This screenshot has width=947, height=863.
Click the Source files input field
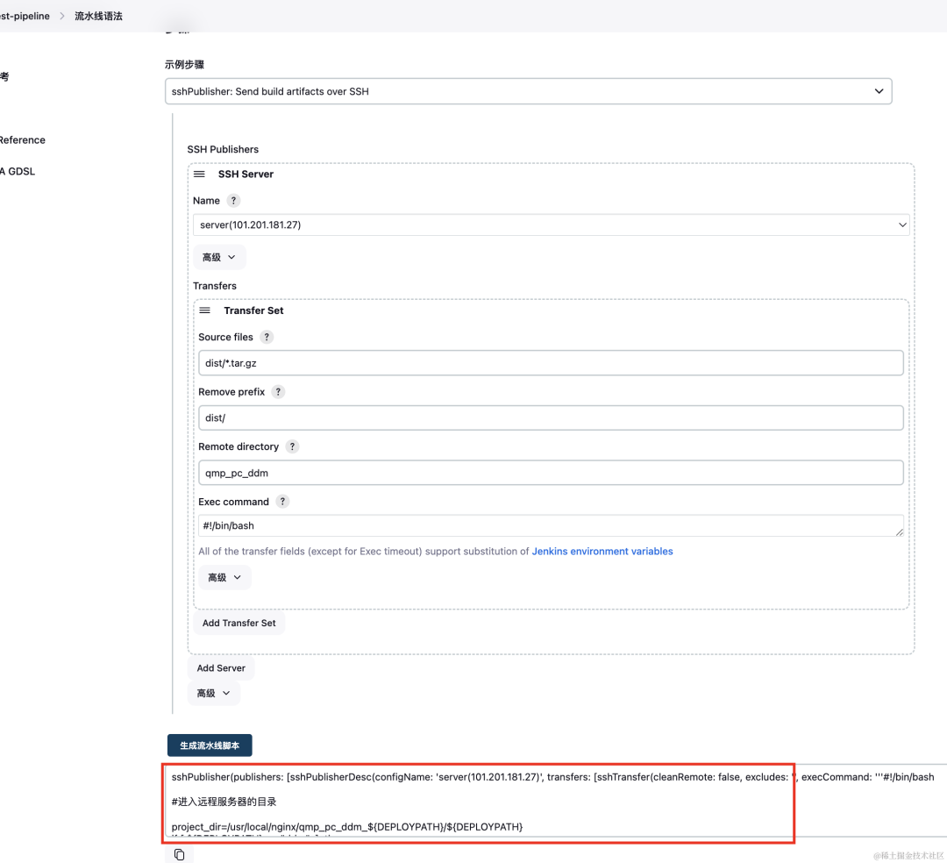[551, 363]
